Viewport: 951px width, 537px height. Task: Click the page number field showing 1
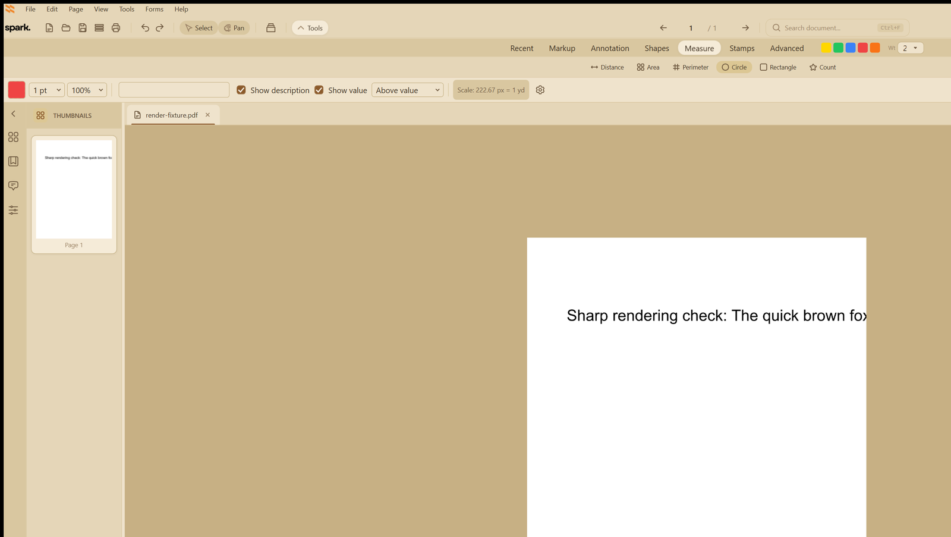691,28
